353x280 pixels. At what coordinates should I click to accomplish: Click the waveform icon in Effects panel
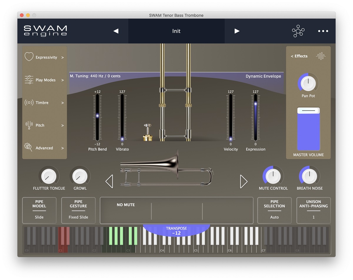point(321,56)
